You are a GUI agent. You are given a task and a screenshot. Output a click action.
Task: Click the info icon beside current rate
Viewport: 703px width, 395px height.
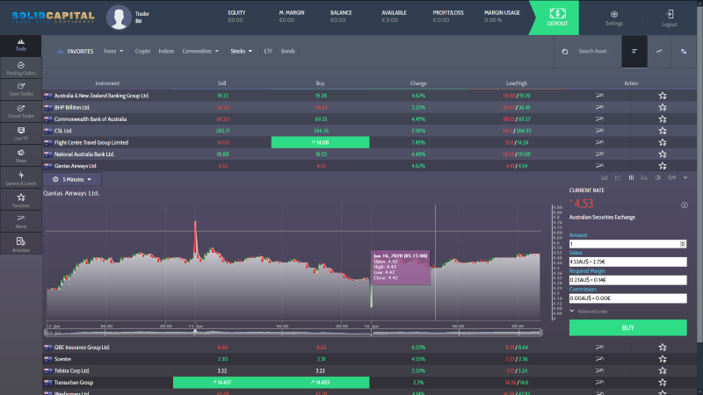(685, 205)
